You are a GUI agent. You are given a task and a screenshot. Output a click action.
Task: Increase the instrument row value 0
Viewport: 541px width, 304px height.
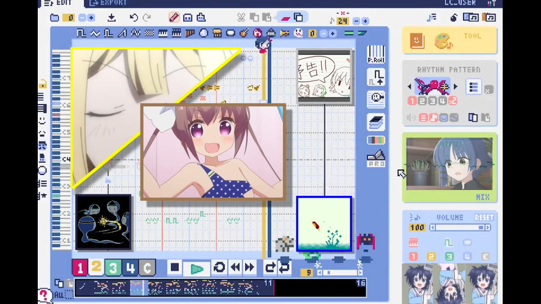(332, 33)
